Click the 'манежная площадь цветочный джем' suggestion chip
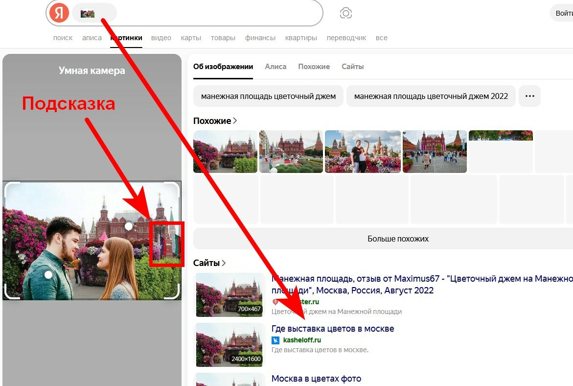 point(268,96)
